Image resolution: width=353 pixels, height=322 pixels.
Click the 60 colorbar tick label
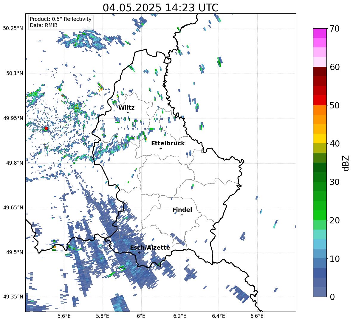pos(335,67)
